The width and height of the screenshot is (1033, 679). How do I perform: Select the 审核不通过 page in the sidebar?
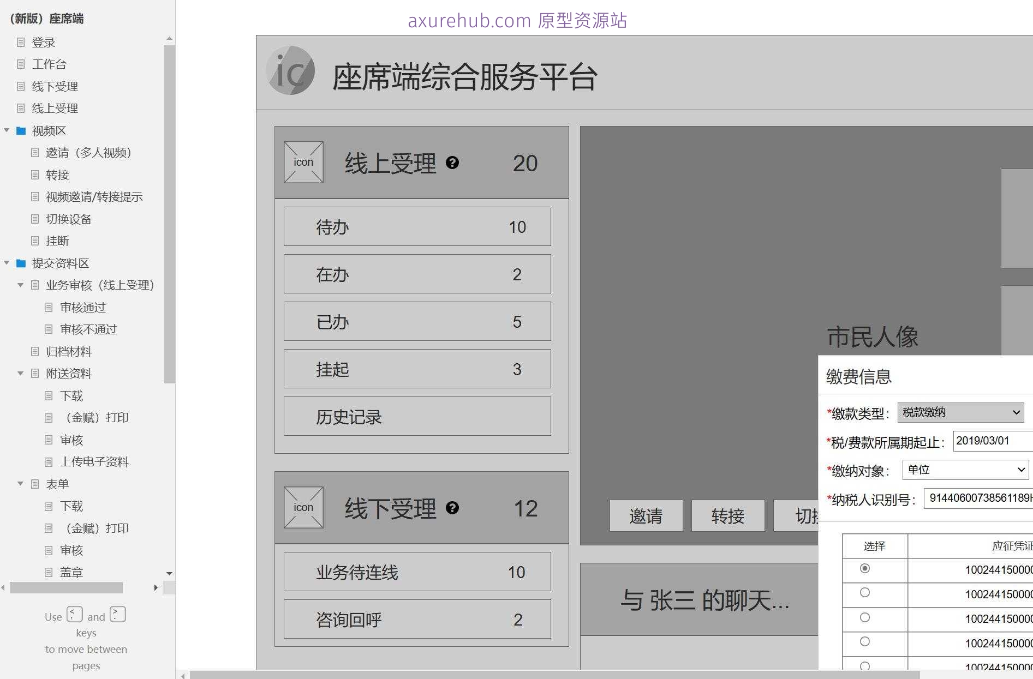[89, 329]
